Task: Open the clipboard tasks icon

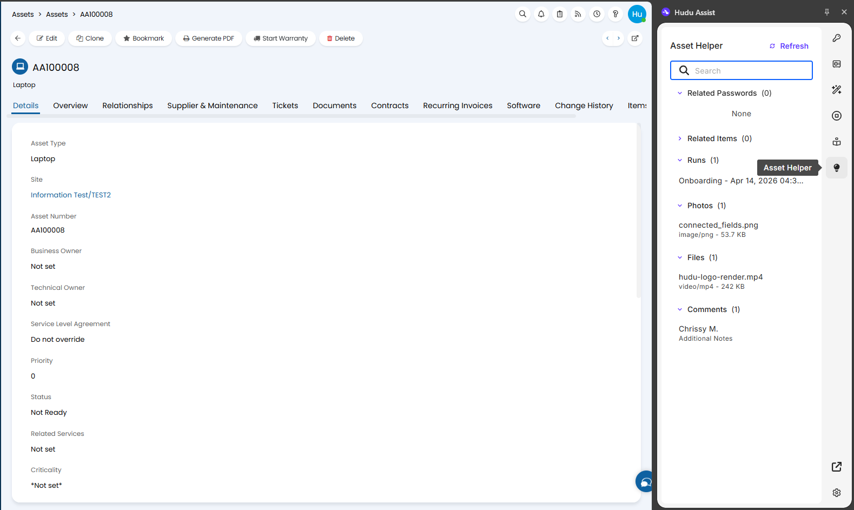Action: coord(560,14)
